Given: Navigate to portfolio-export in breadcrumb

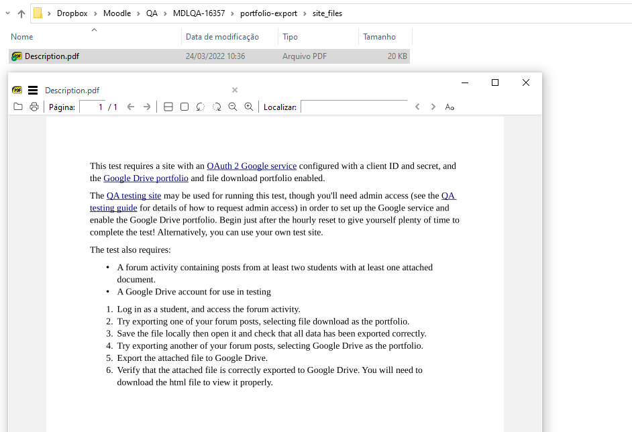Looking at the screenshot, I should point(269,13).
